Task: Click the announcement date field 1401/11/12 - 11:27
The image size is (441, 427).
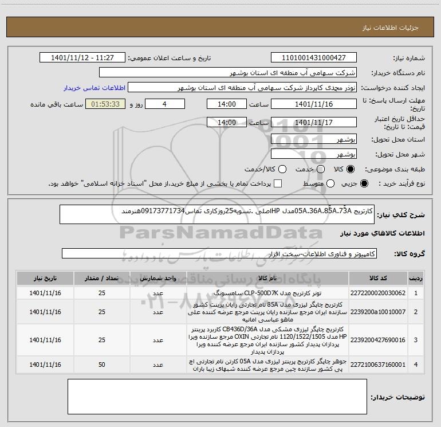Action: [82, 58]
